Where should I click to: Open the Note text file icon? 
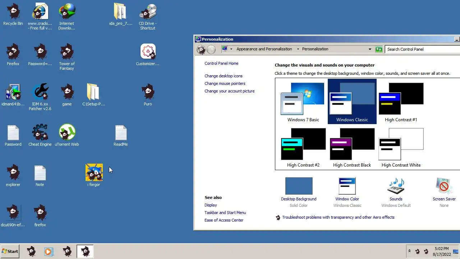click(40, 176)
